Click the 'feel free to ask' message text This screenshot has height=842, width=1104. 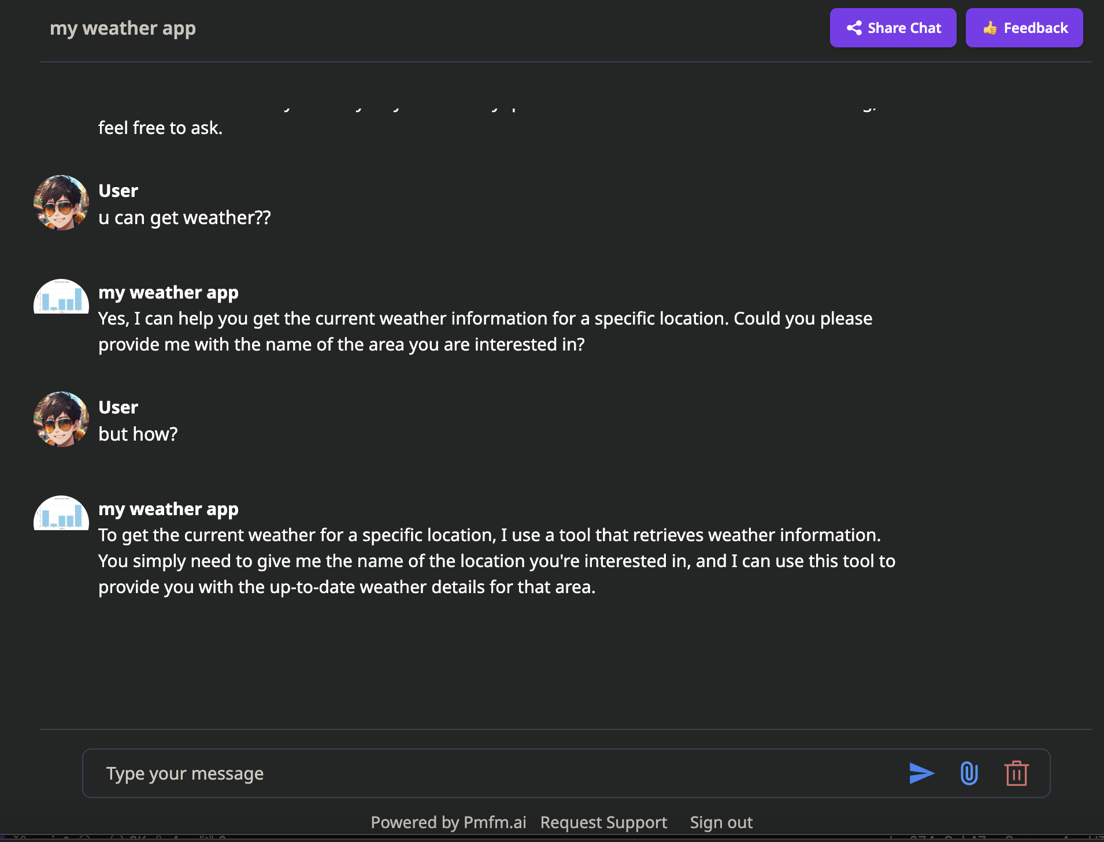coord(160,127)
